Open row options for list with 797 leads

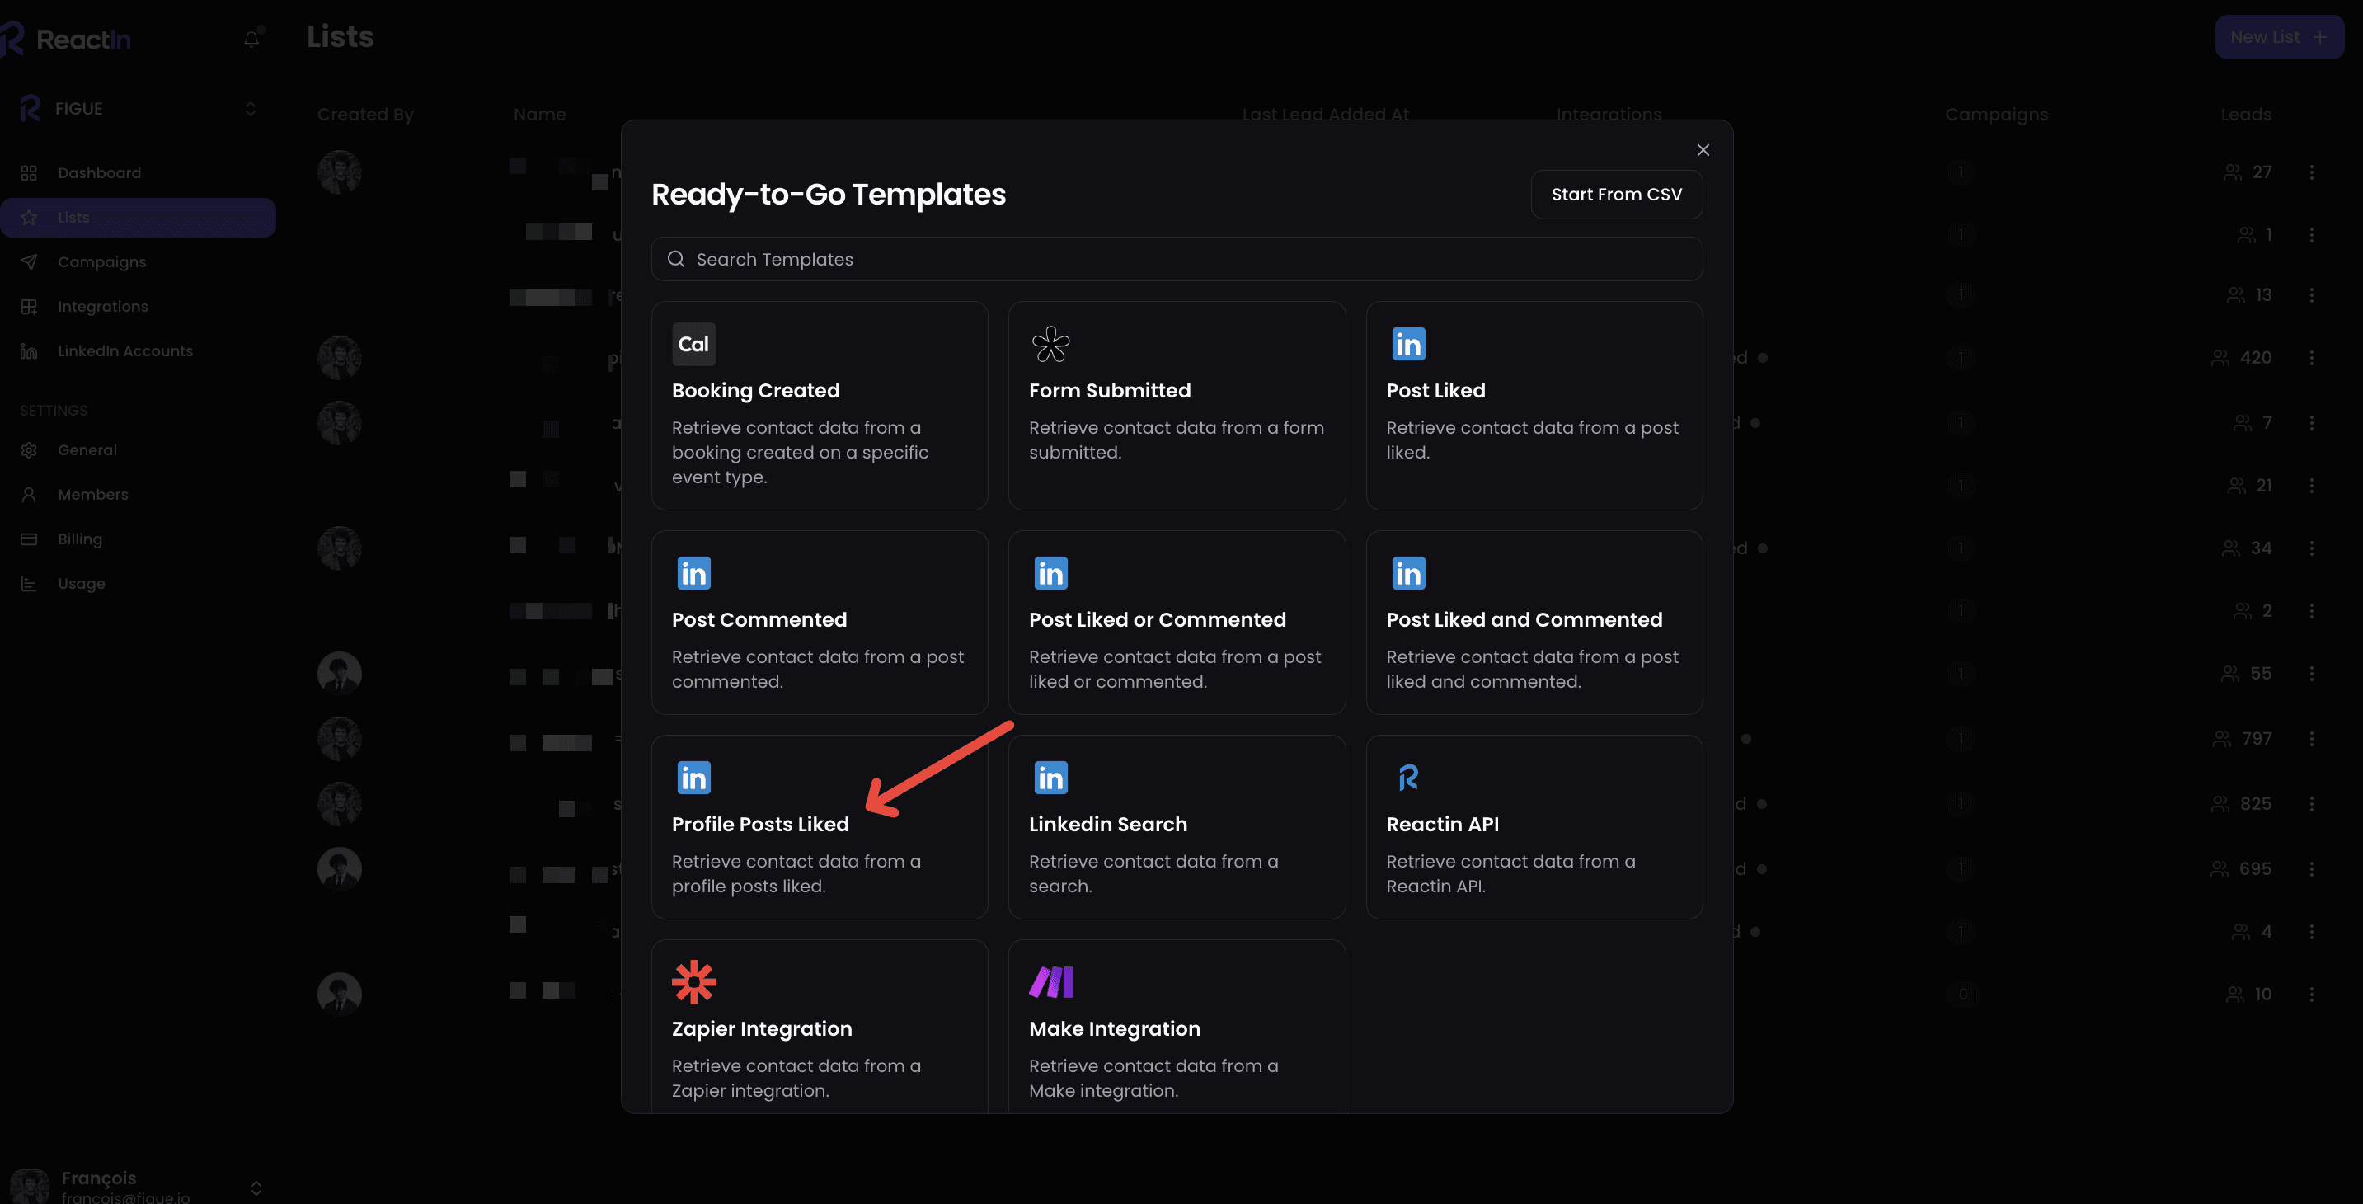[x=2311, y=739]
